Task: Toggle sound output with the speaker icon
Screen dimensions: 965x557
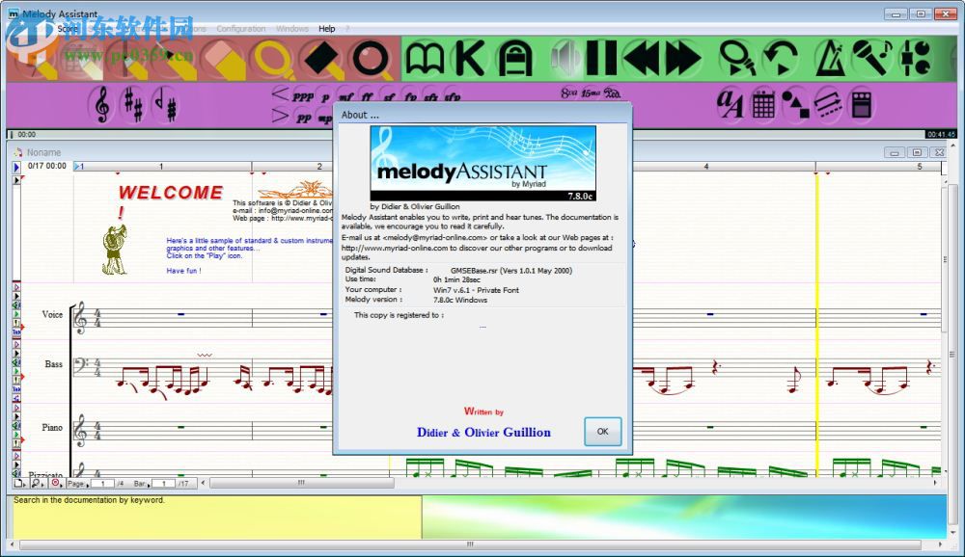Action: 565,58
